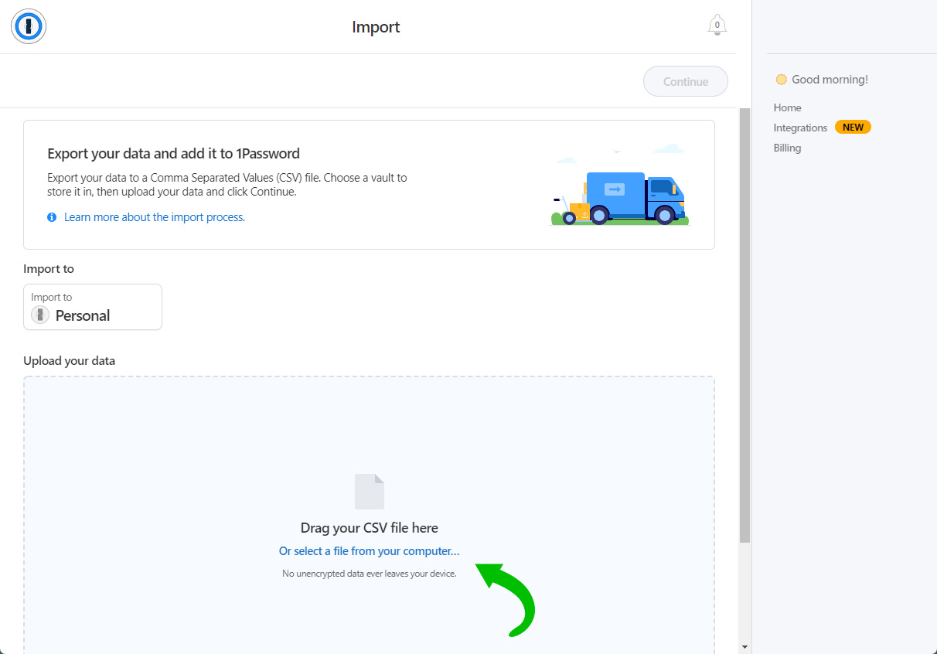This screenshot has height=654, width=937.
Task: Click the blue info icon beside Learn more
Action: (52, 217)
